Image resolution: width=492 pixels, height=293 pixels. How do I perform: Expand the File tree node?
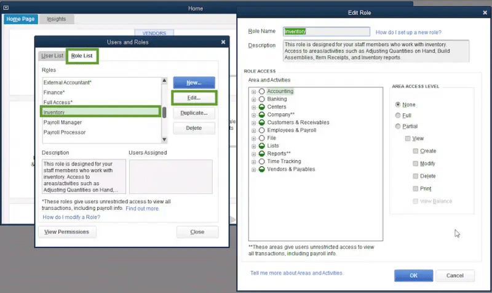point(253,138)
